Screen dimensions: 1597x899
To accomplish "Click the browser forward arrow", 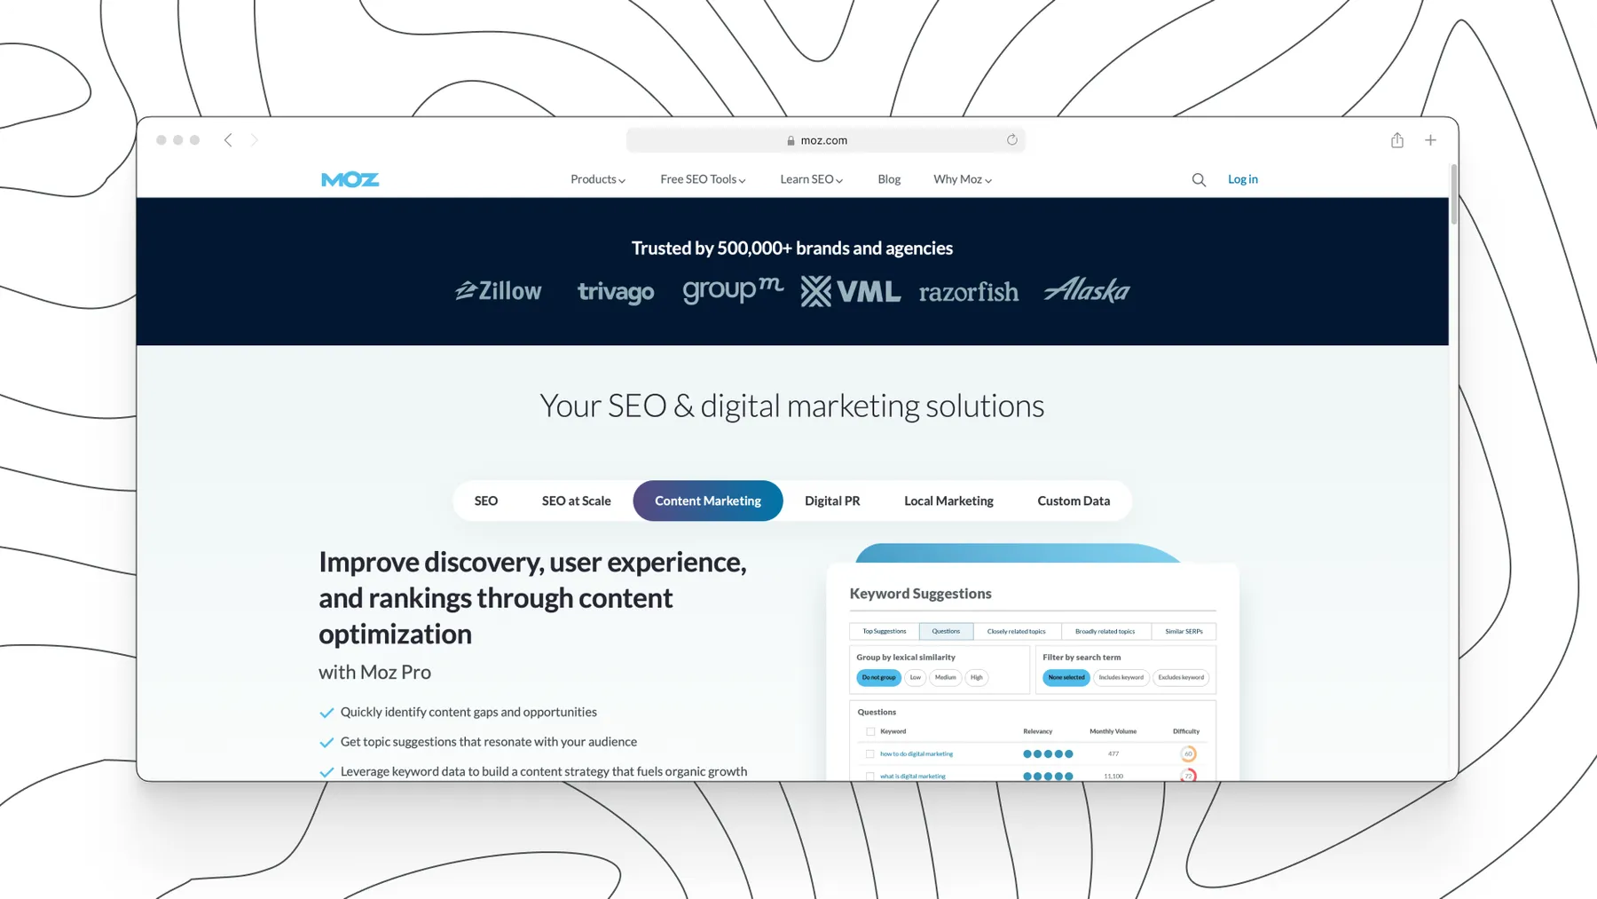I will pyautogui.click(x=254, y=140).
